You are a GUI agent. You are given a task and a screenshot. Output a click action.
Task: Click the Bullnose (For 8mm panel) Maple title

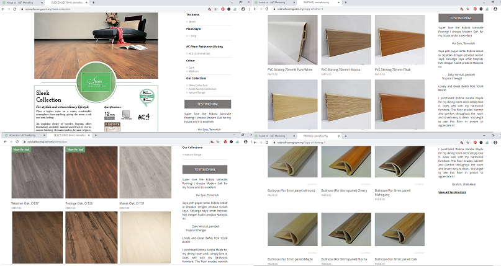point(290,259)
